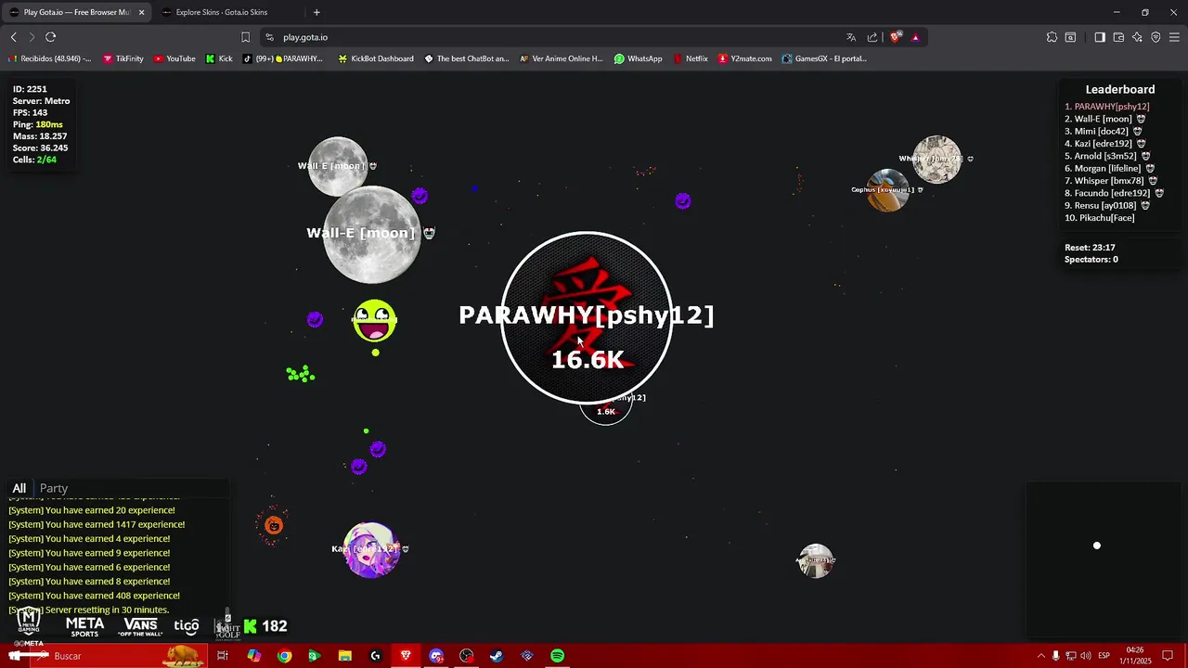Open Brave Shields lion icon
The image size is (1188, 668).
[896, 37]
